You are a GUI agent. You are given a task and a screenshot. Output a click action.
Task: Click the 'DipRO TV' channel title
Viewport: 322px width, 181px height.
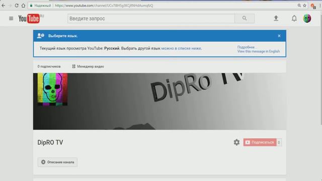tap(50, 142)
